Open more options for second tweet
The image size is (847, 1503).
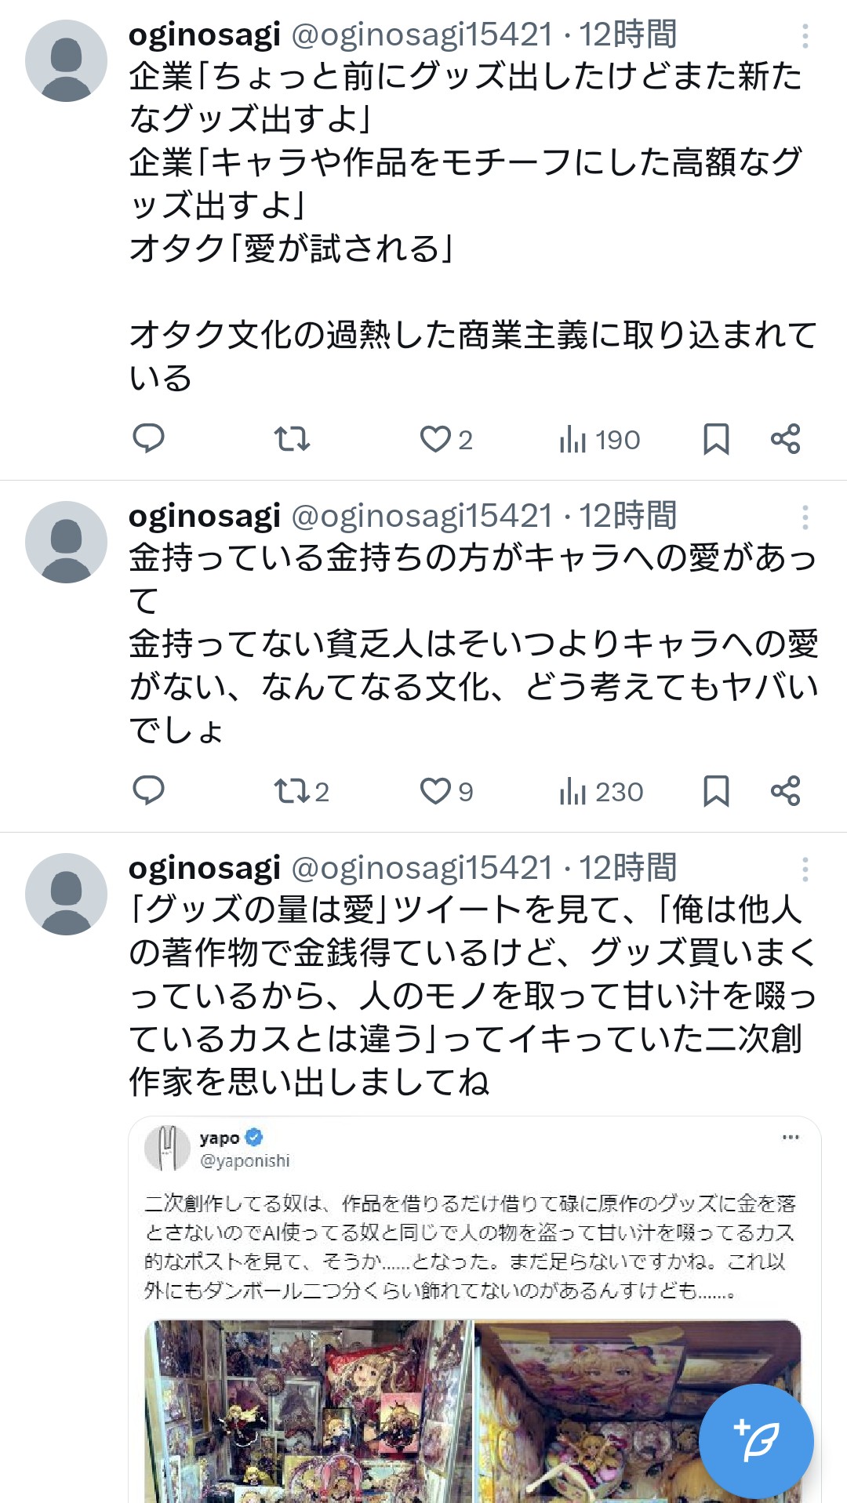click(805, 517)
